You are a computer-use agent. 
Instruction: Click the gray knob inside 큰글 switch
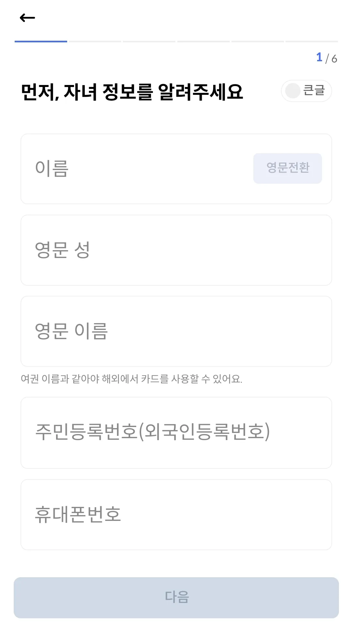pos(293,91)
